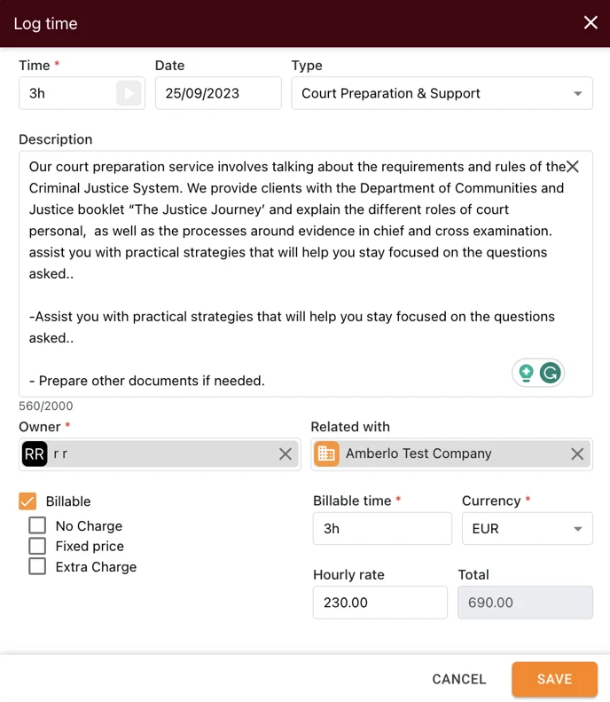Image resolution: width=610 pixels, height=702 pixels.
Task: Cancel the time log
Action: click(459, 679)
